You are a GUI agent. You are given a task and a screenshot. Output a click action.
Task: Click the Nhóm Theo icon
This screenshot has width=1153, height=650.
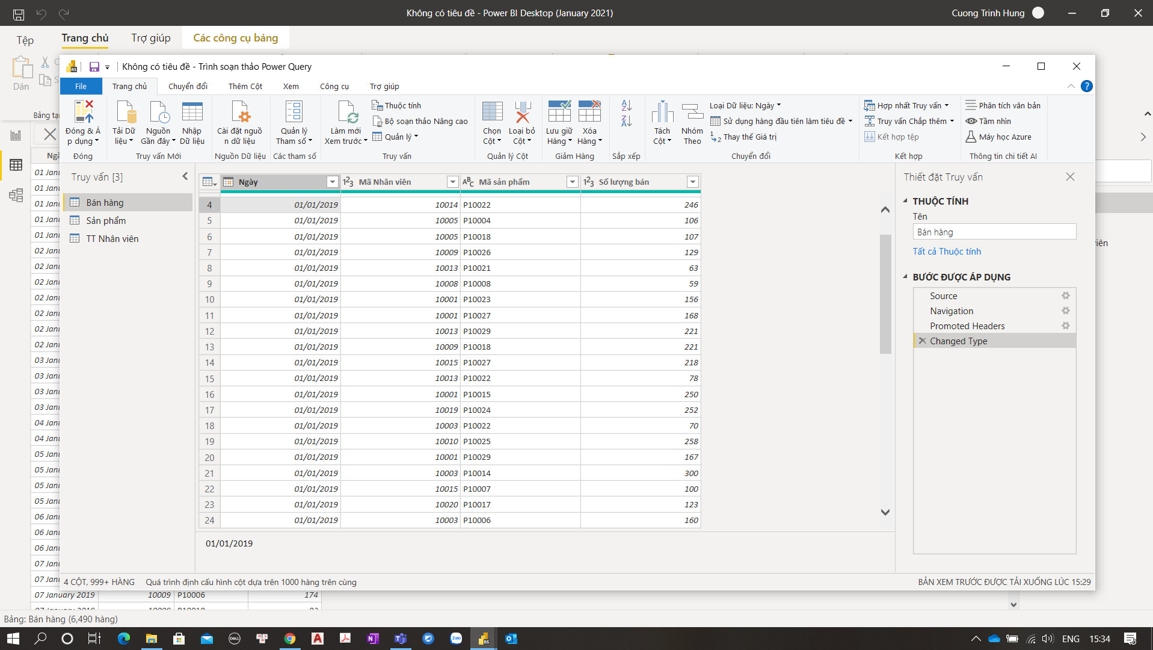tap(692, 113)
